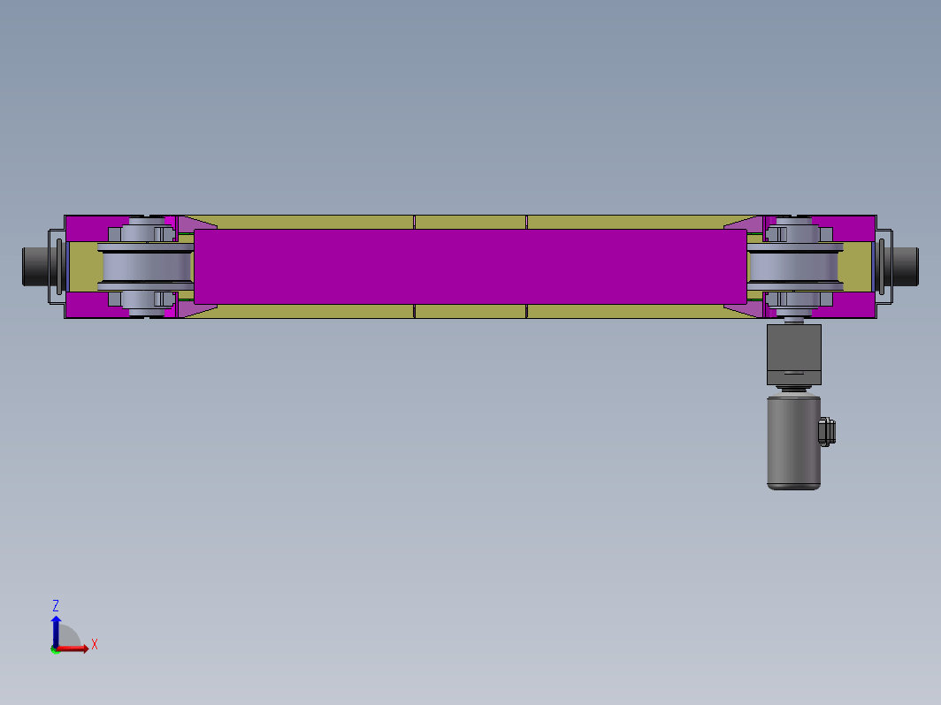Select the top-left purple gusset wedge
Image resolution: width=941 pixels, height=705 pixels.
(x=196, y=224)
